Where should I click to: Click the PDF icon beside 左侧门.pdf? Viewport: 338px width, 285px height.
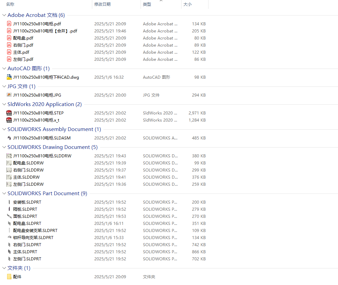[x=9, y=59]
